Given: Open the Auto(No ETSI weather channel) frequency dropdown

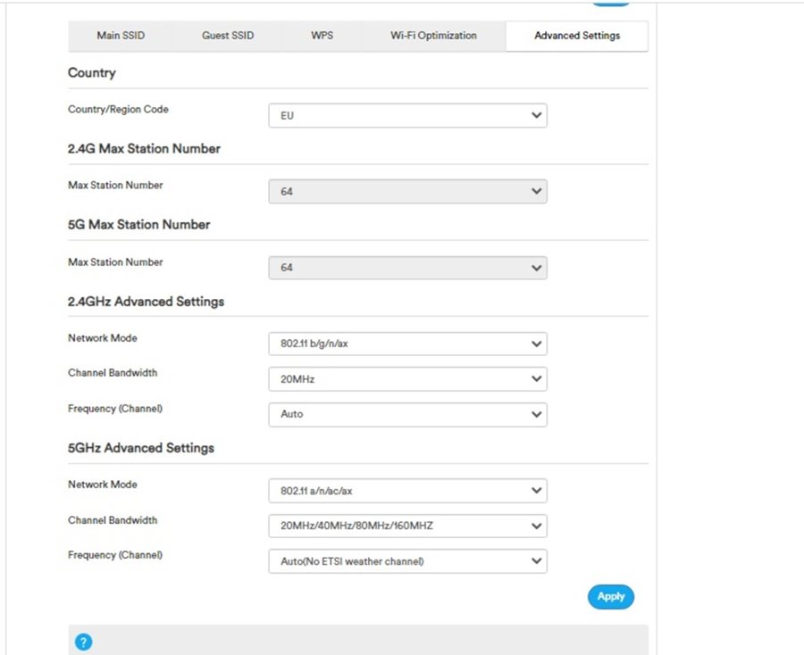Looking at the screenshot, I should tap(407, 561).
